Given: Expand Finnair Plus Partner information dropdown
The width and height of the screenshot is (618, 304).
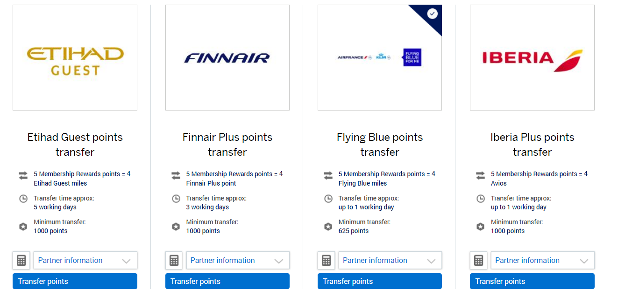Looking at the screenshot, I should (237, 260).
